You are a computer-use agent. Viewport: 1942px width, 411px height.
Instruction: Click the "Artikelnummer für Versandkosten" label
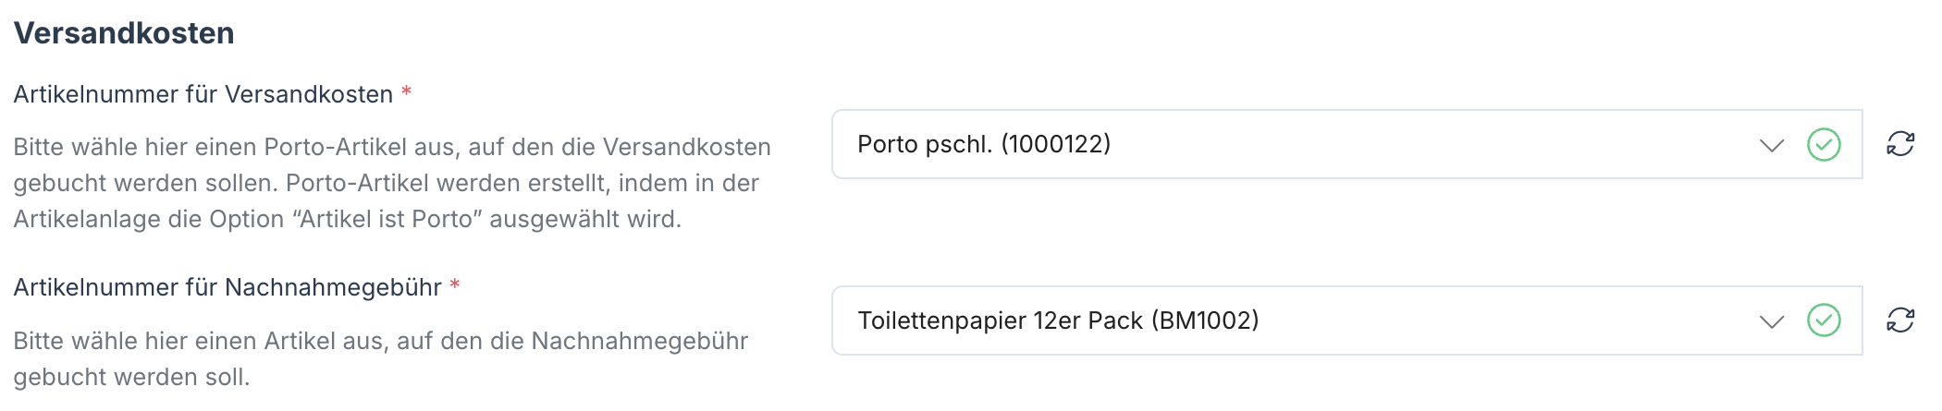pyautogui.click(x=203, y=94)
